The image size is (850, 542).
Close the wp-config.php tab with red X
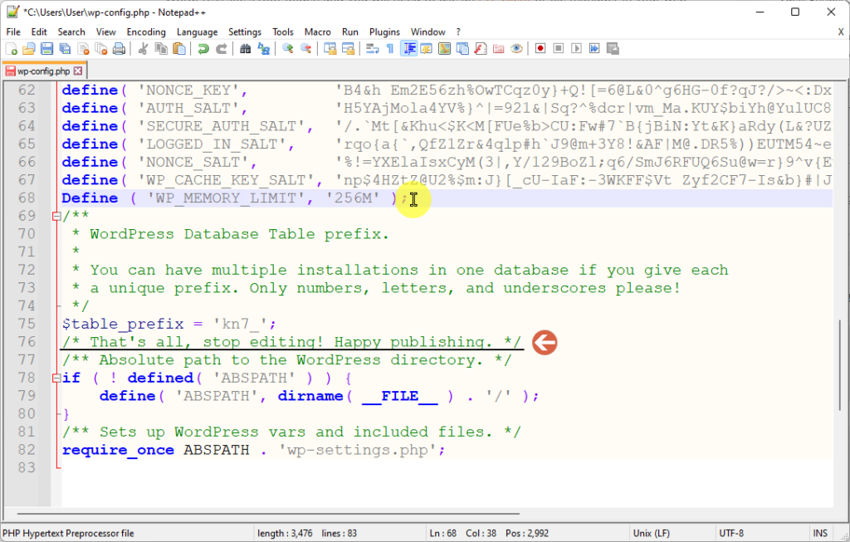click(x=78, y=71)
